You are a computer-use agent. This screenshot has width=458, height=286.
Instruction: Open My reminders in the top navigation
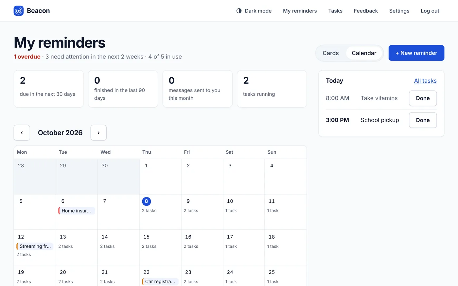300,11
